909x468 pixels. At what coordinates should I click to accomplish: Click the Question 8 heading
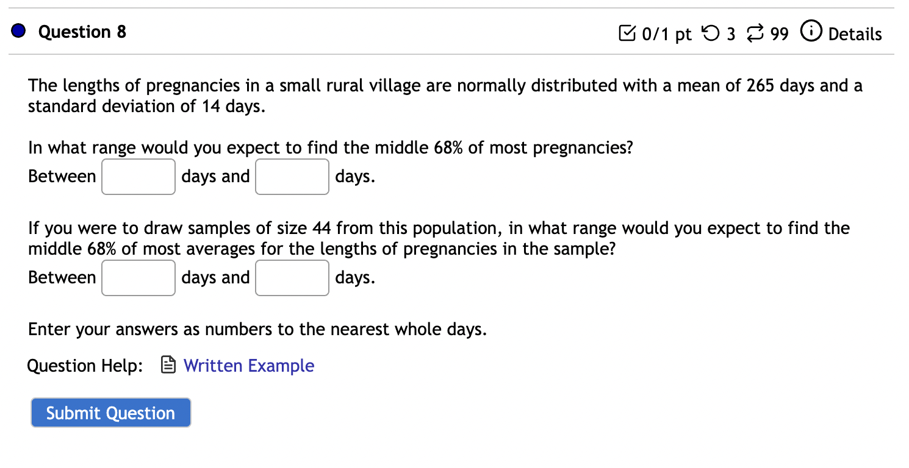point(82,32)
